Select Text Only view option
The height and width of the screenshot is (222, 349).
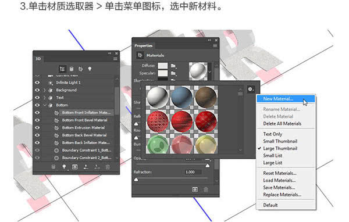click(x=273, y=134)
